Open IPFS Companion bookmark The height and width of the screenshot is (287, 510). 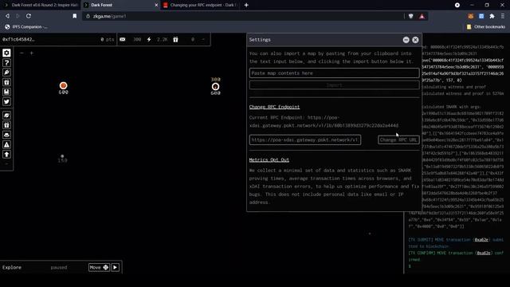tap(26, 26)
